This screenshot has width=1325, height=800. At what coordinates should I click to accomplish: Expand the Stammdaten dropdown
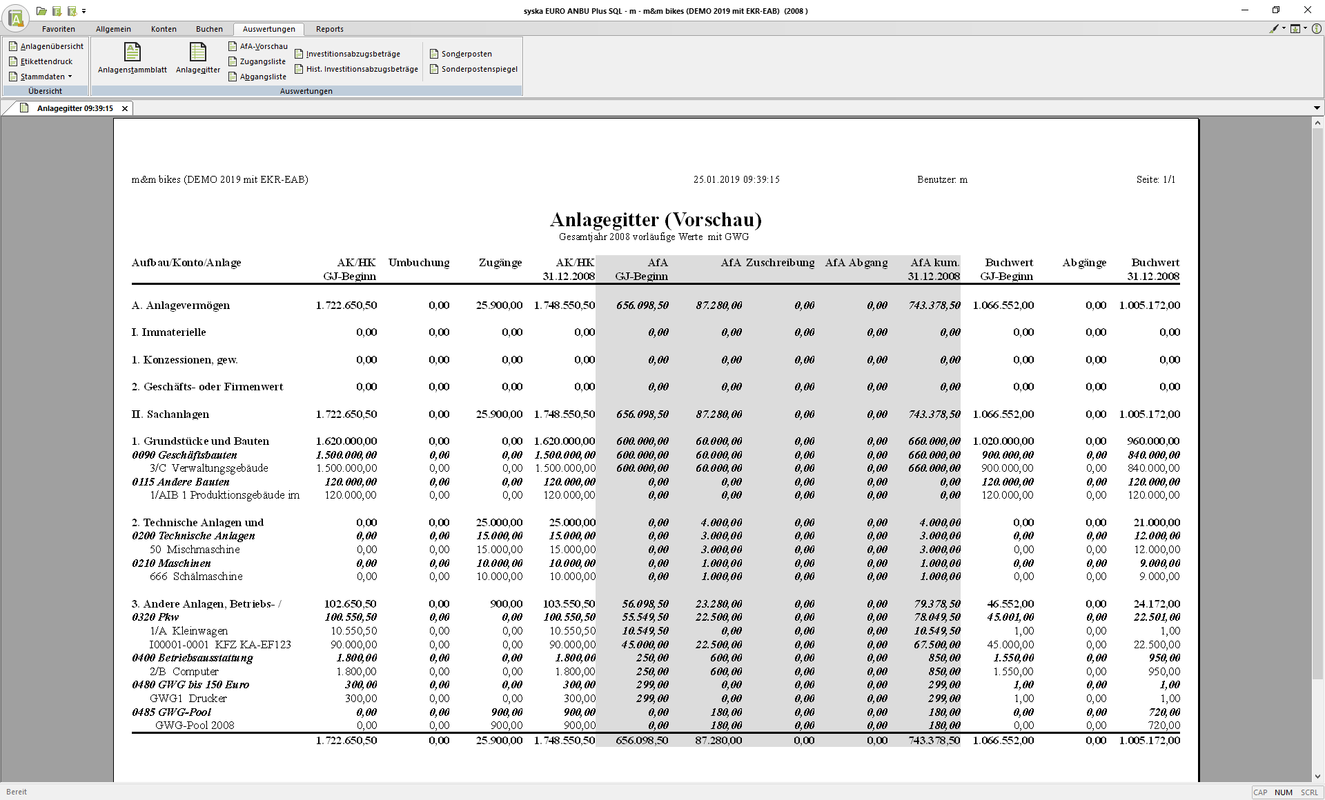[41, 77]
